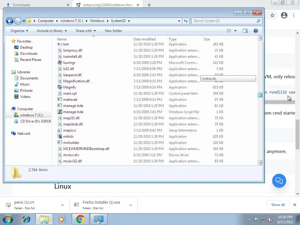The height and width of the screenshot is (225, 300).
Task: Switch to Chrome Downloads tab
Action: point(21,5)
